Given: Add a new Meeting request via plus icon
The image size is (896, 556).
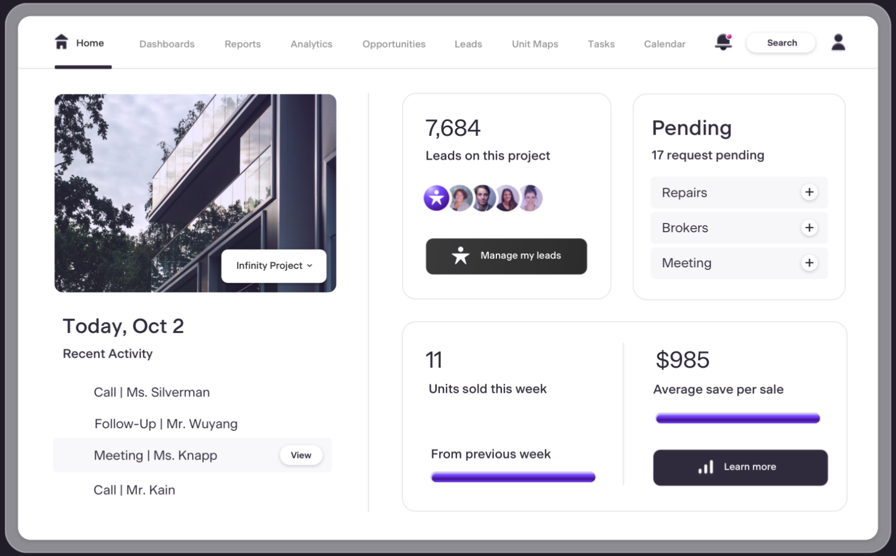Looking at the screenshot, I should click(x=809, y=263).
